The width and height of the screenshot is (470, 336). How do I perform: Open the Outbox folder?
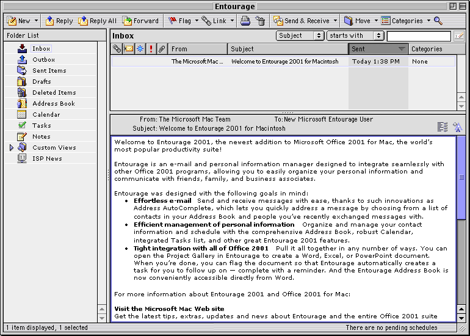43,59
